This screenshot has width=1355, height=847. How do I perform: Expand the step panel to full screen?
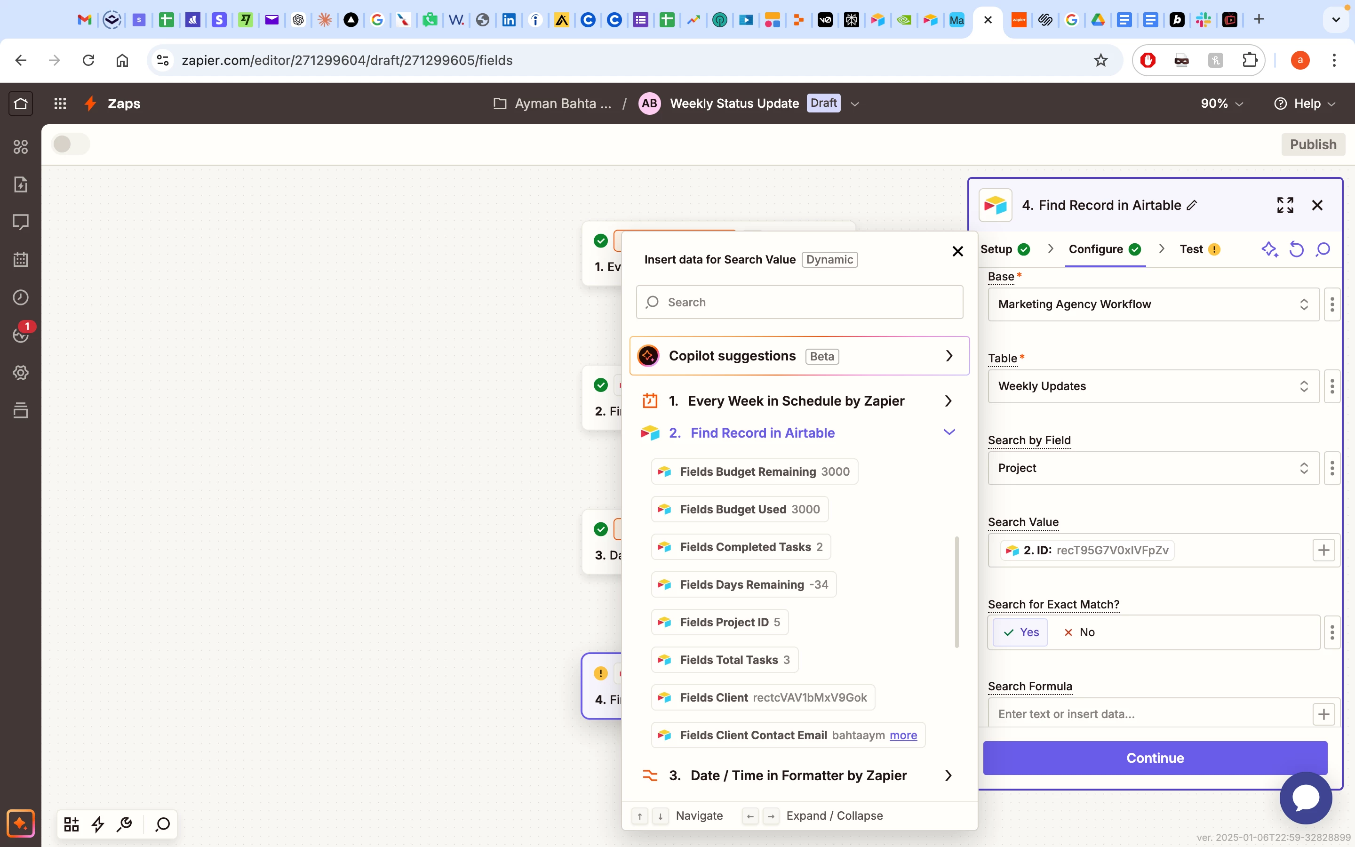click(x=1285, y=205)
